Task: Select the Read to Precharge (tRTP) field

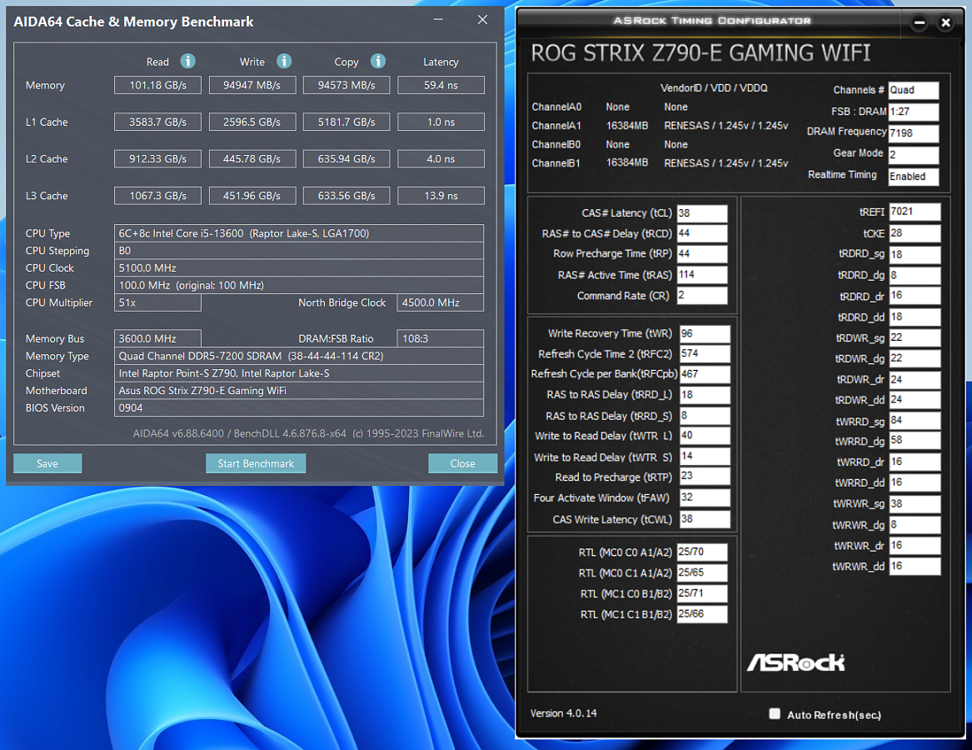Action: click(705, 477)
